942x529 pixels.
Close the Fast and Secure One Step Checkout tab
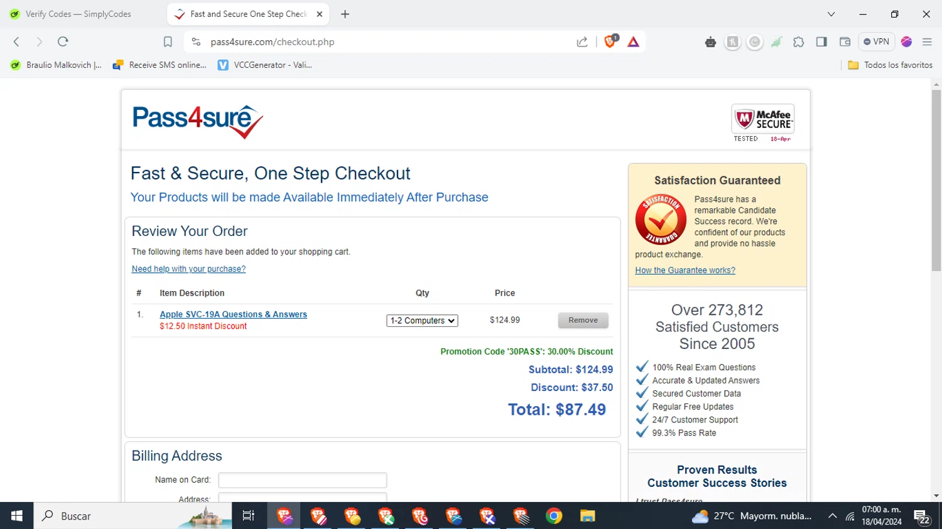pyautogui.click(x=319, y=14)
